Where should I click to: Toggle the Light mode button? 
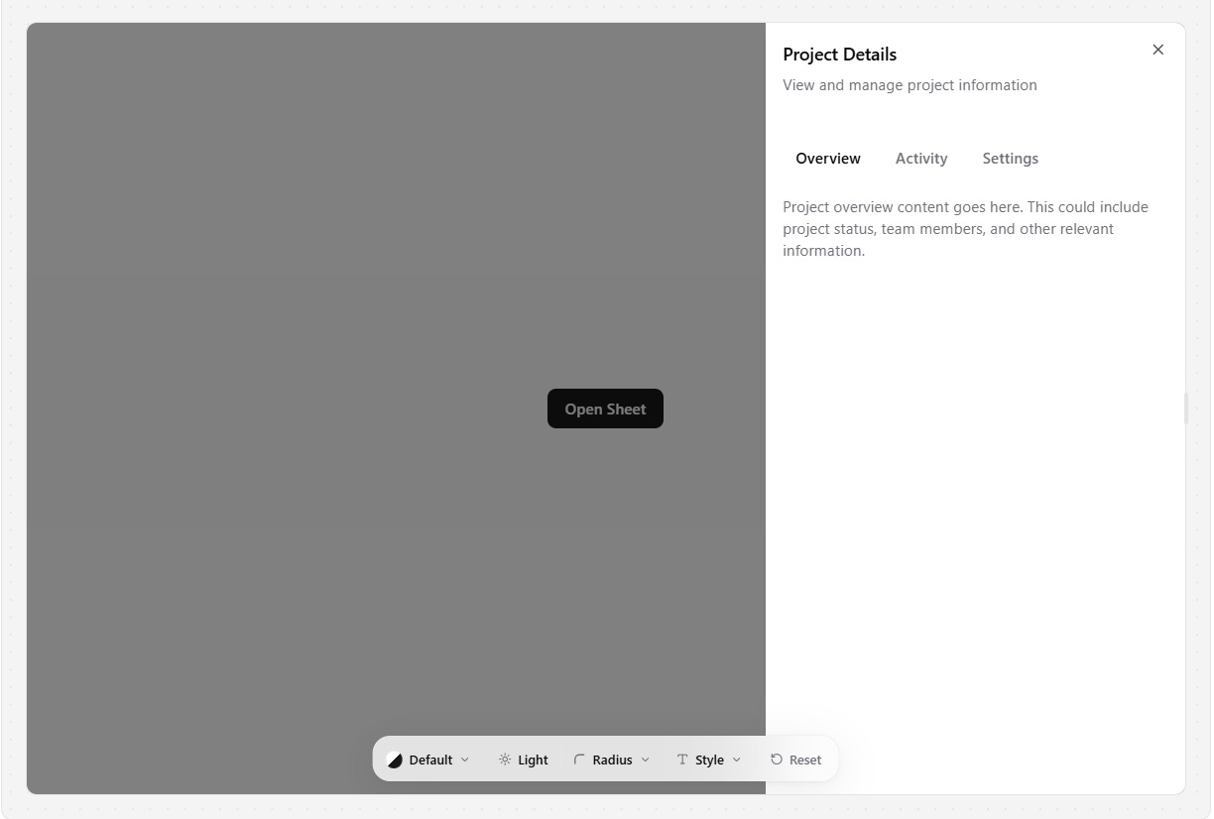[523, 760]
